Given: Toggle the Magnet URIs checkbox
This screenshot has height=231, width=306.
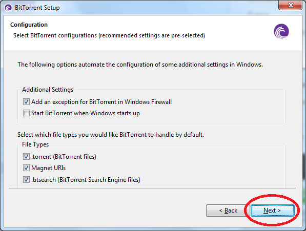Looking at the screenshot, I should click(26, 168).
